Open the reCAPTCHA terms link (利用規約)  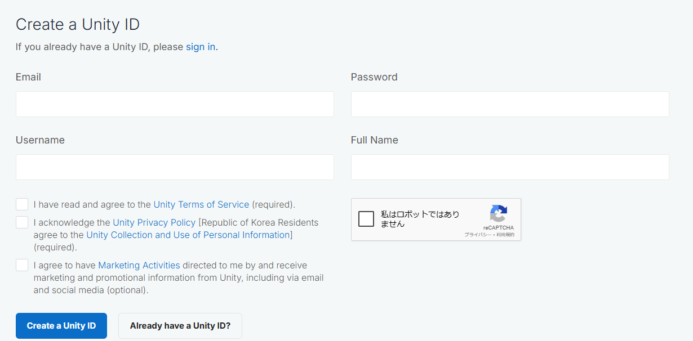[505, 234]
